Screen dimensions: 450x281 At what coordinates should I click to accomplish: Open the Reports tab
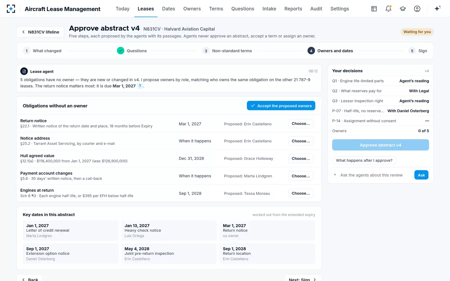tap(293, 9)
